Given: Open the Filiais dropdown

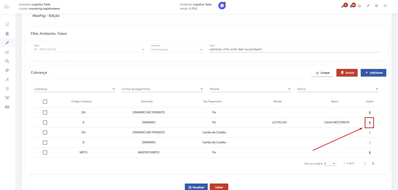Looking at the screenshot, I should click(89, 49).
